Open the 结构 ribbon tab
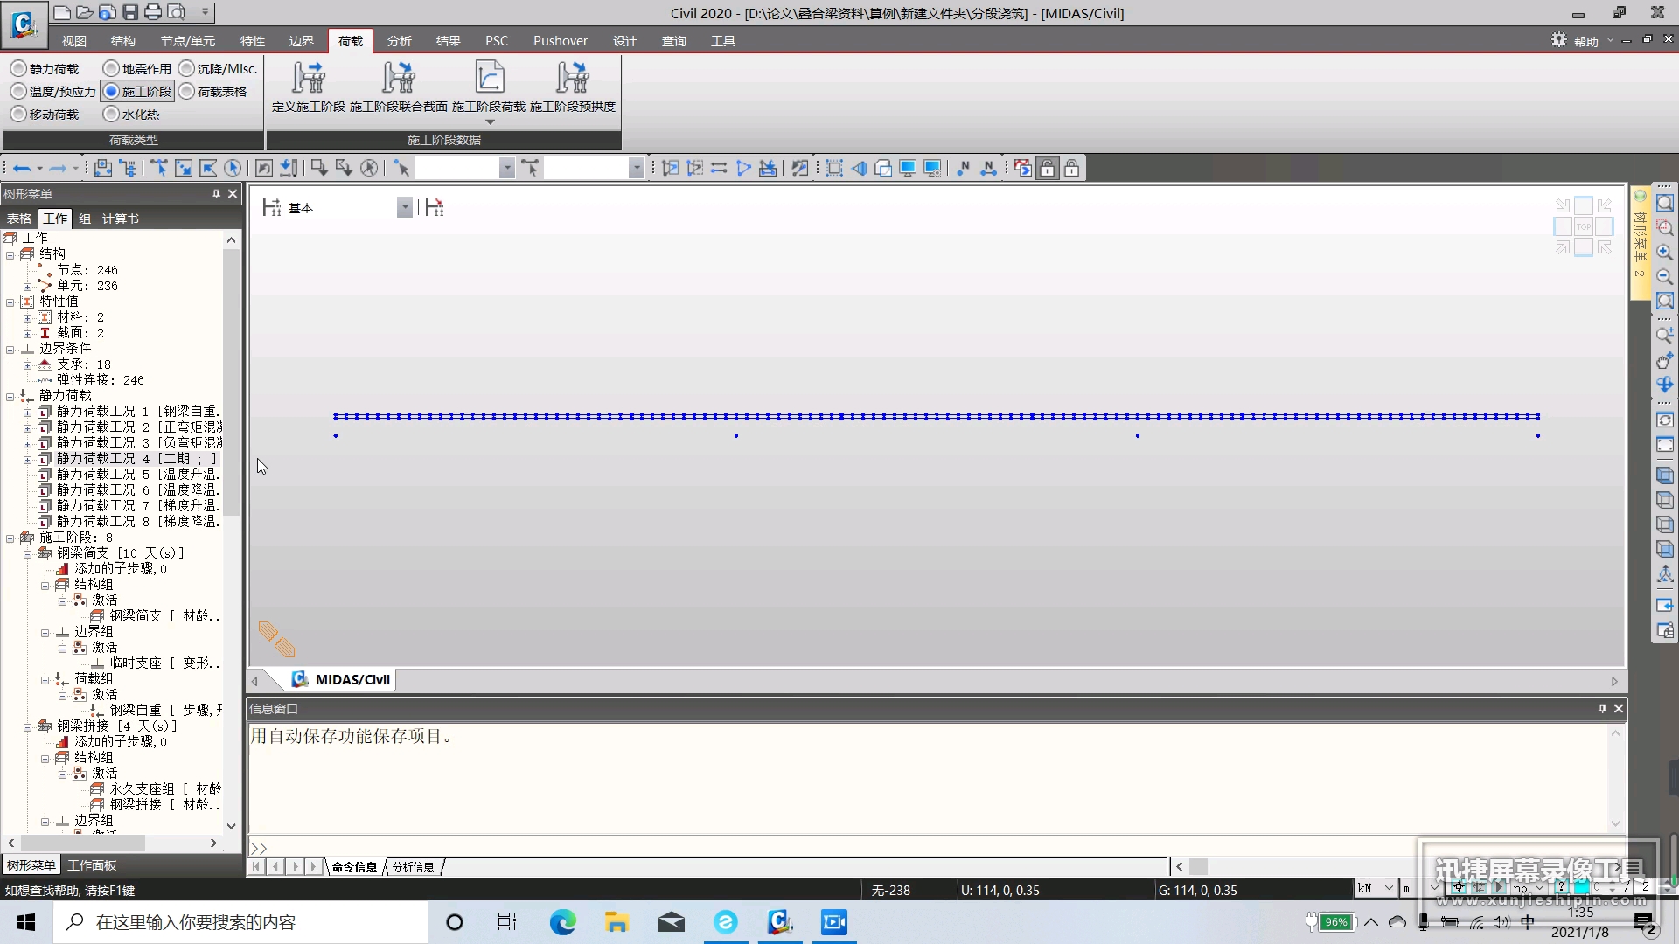The width and height of the screenshot is (1679, 944). (123, 41)
